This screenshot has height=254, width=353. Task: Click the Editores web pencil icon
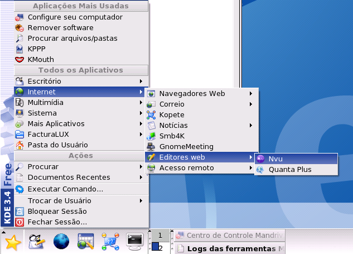click(151, 157)
